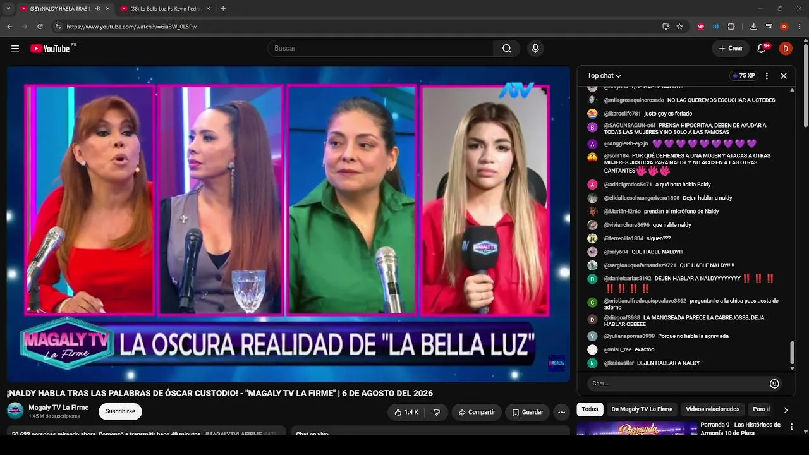
Task: Open chat user @yulianaporras8939
Action: (x=629, y=336)
